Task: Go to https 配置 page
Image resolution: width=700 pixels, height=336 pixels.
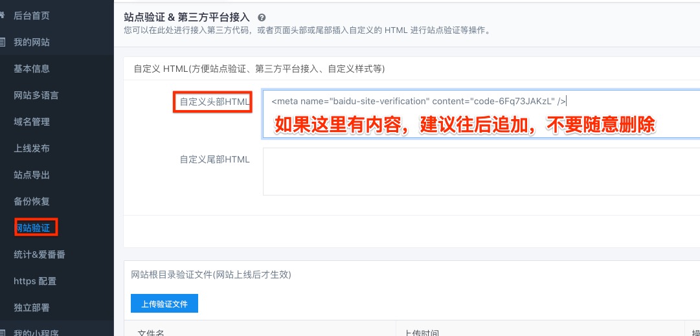Action: click(35, 281)
